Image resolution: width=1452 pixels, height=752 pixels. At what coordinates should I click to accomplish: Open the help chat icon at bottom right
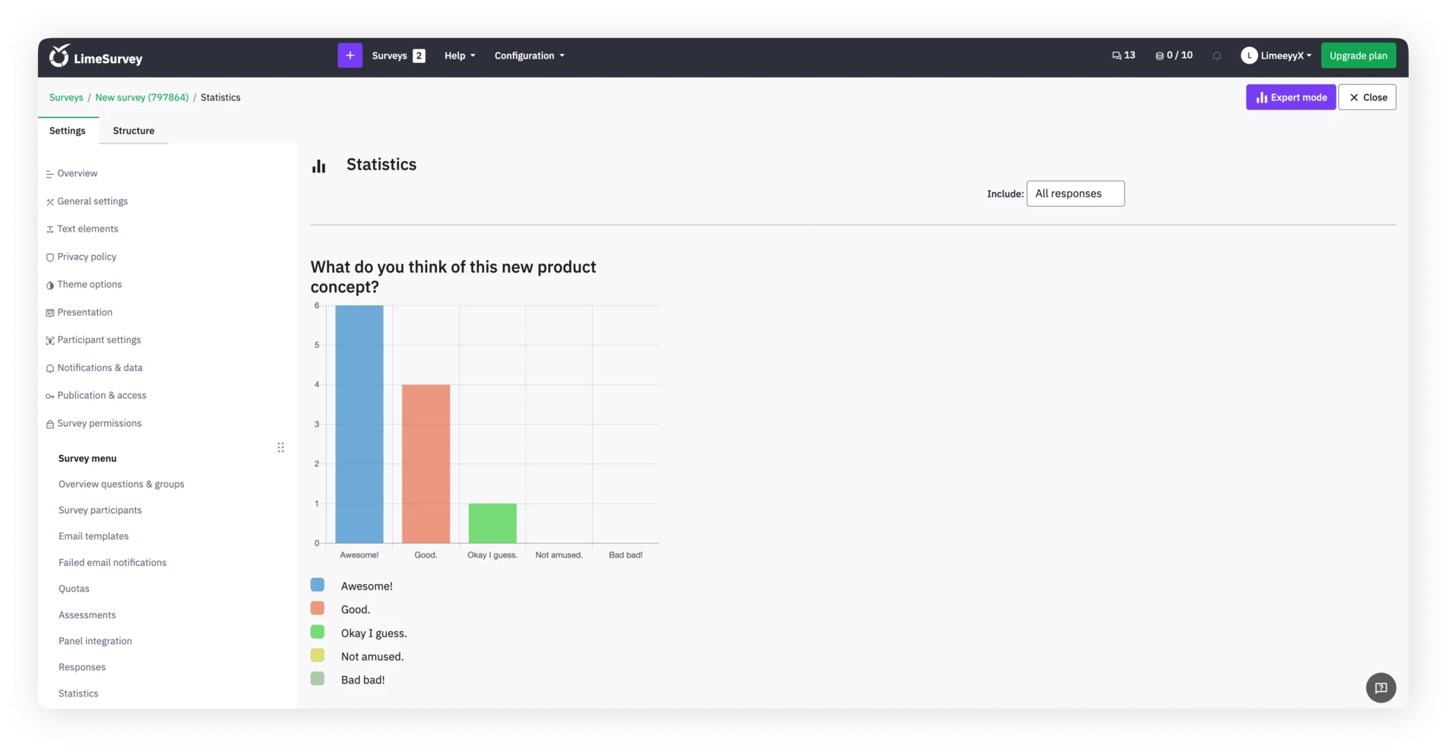pyautogui.click(x=1381, y=688)
